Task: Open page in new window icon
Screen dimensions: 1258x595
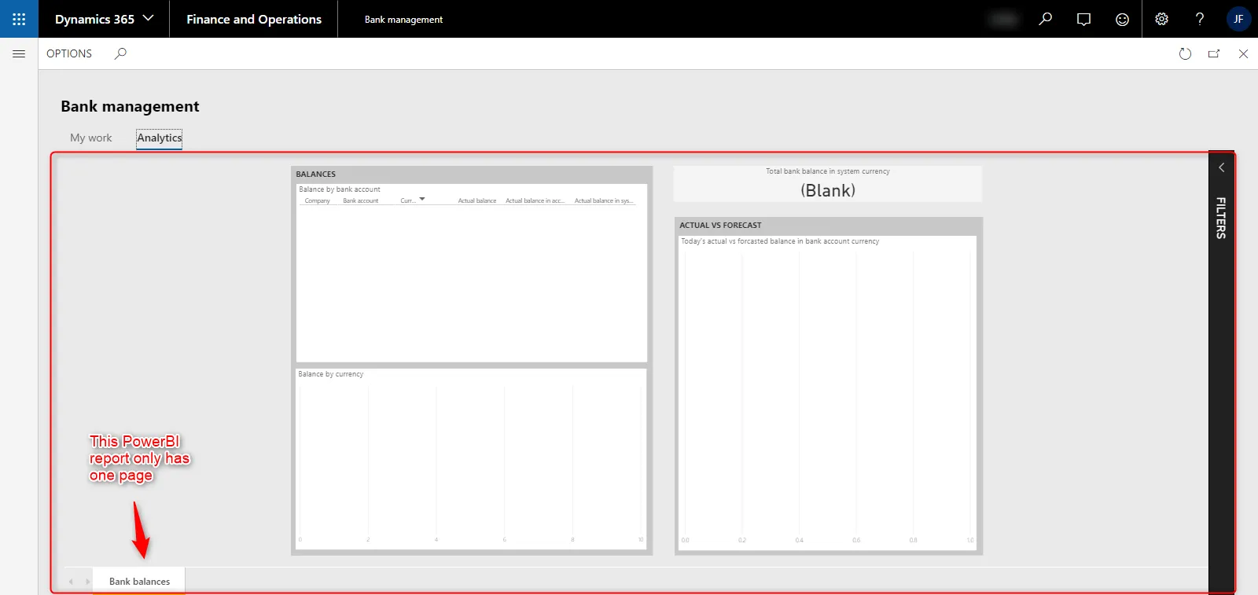Action: 1214,53
